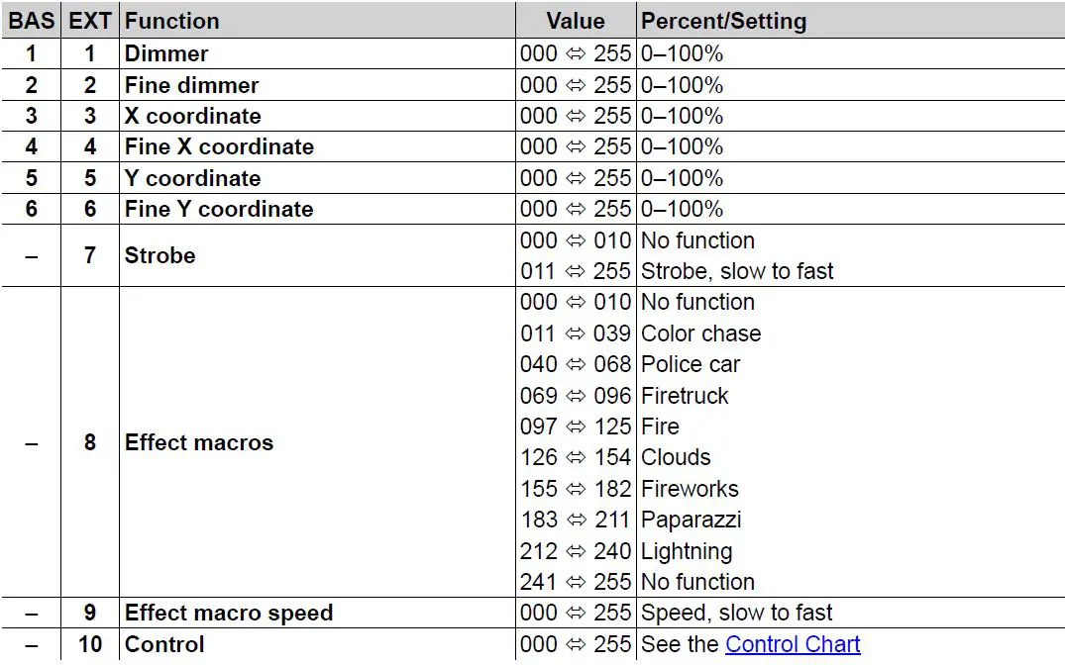Image resolution: width=1065 pixels, height=665 pixels.
Task: Click the Strobe, slow to fast setting
Action: pos(737,271)
